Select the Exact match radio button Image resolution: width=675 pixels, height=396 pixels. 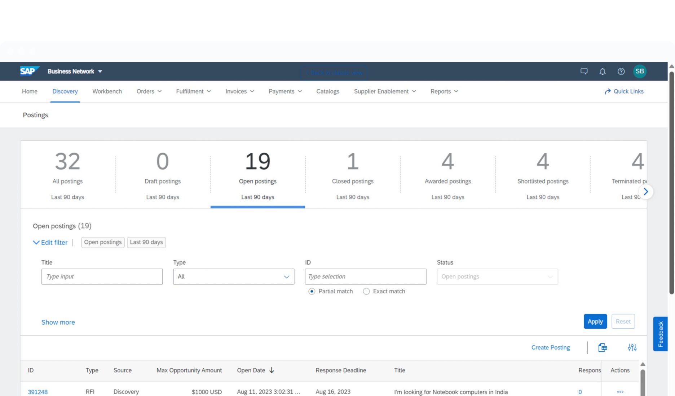[366, 291]
